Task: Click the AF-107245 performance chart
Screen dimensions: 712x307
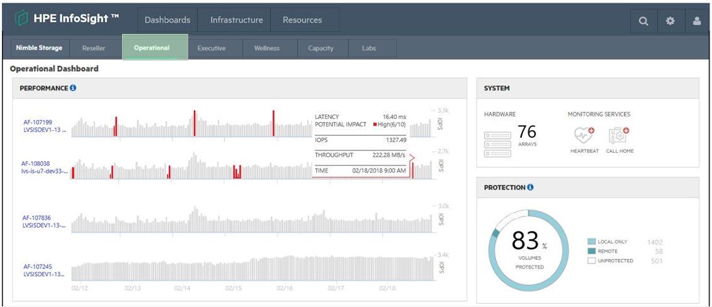Action: [252, 267]
